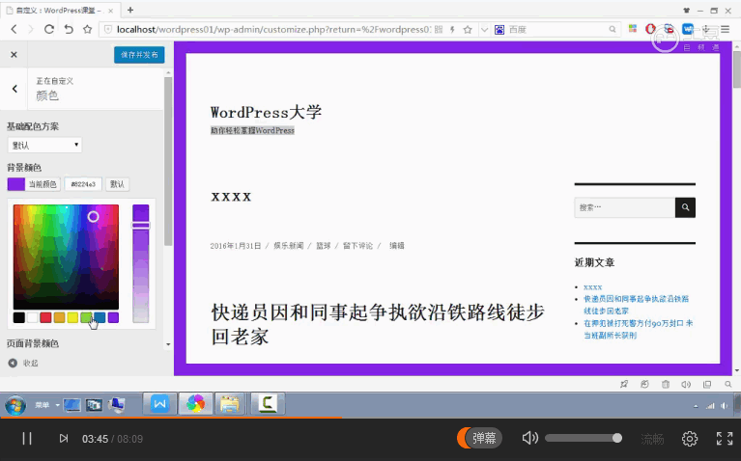
Task: Mute the video player volume
Action: pos(529,438)
